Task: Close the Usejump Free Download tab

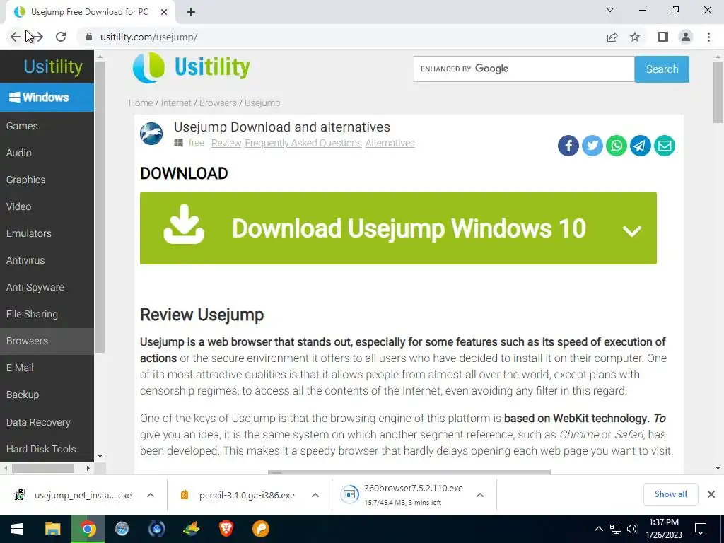Action: click(164, 12)
